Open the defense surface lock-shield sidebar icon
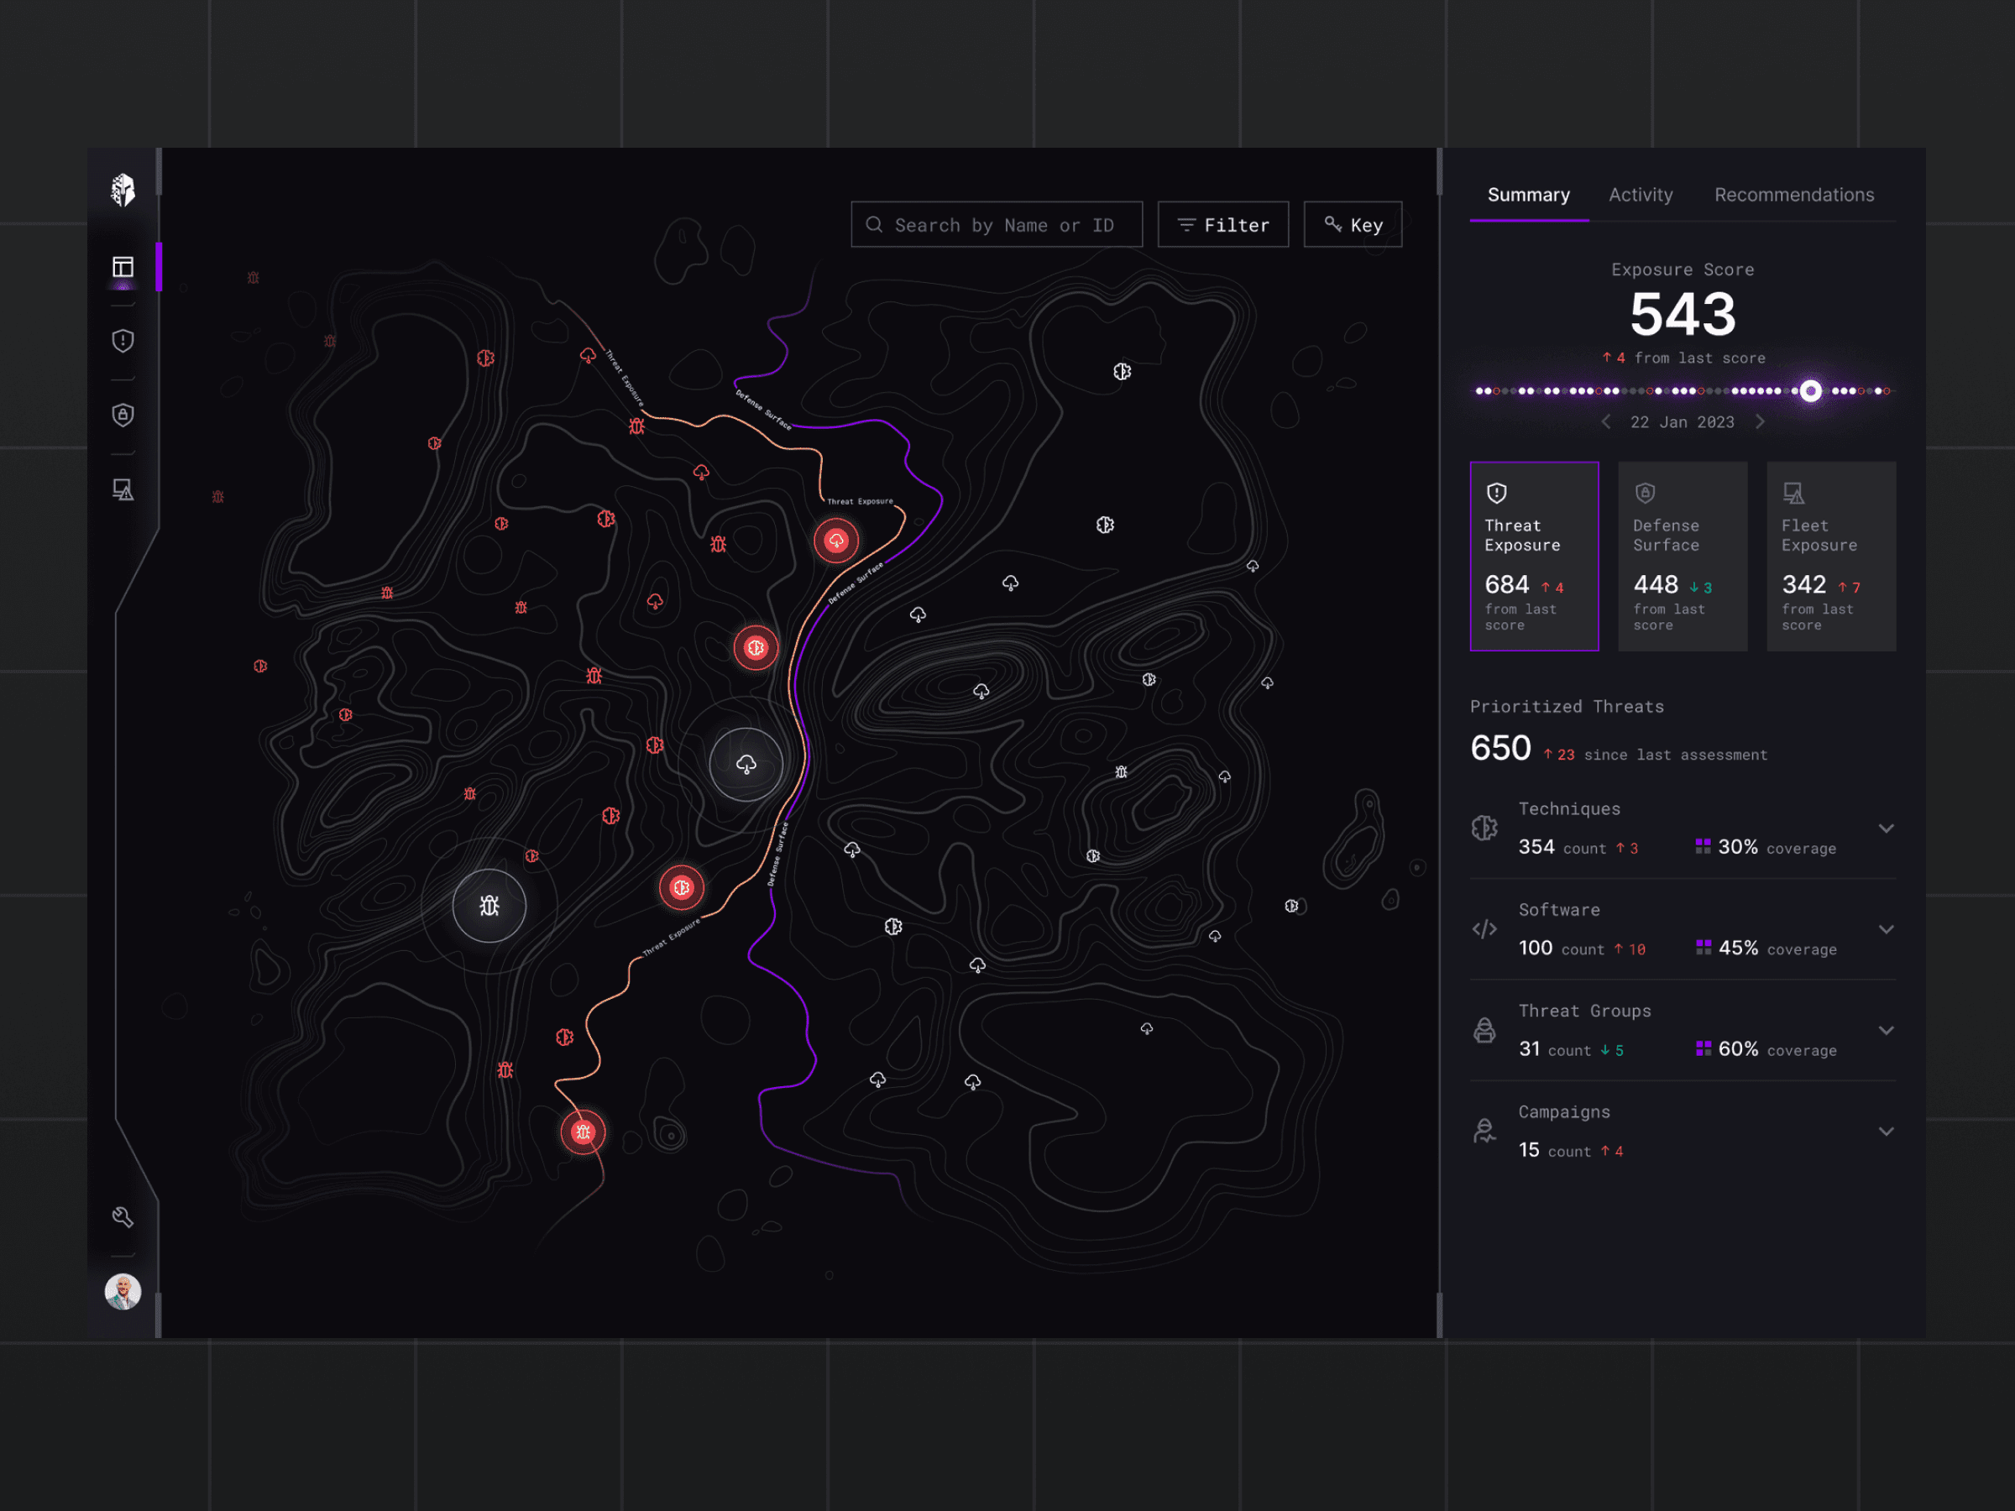Image resolution: width=2015 pixels, height=1511 pixels. [x=123, y=416]
